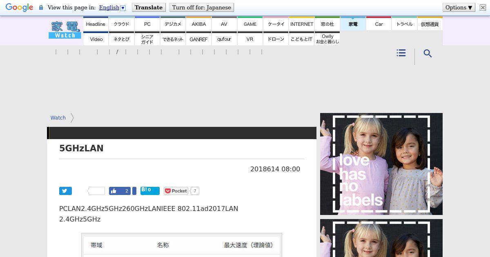This screenshot has width=490, height=257.
Task: Click the Pocket count bubble showing 7
Action: pos(195,191)
